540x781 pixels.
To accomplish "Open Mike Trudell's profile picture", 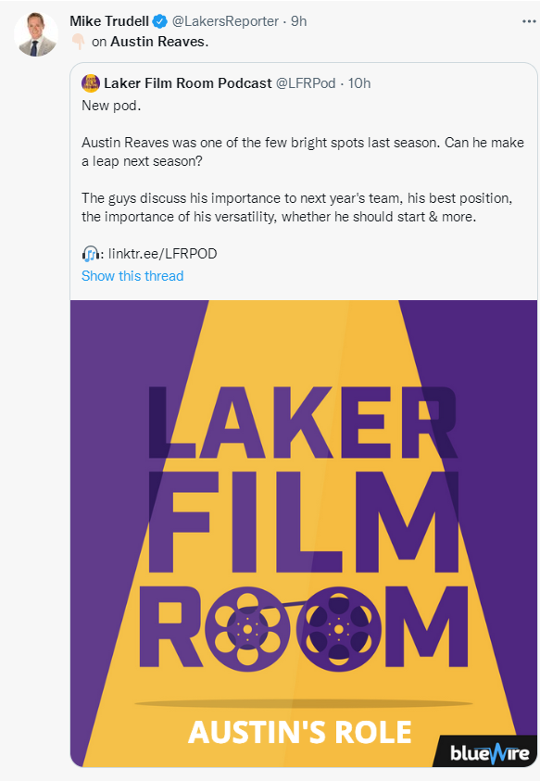I will point(36,35).
